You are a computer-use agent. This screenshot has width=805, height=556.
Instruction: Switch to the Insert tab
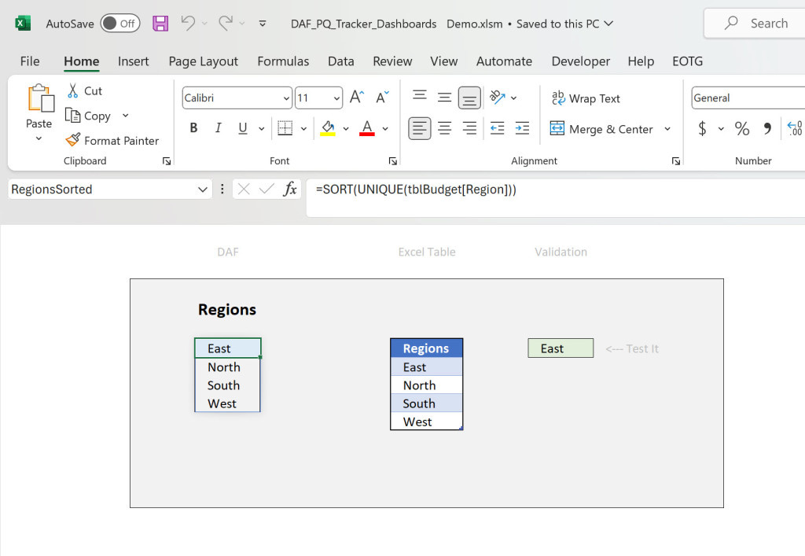tap(134, 61)
